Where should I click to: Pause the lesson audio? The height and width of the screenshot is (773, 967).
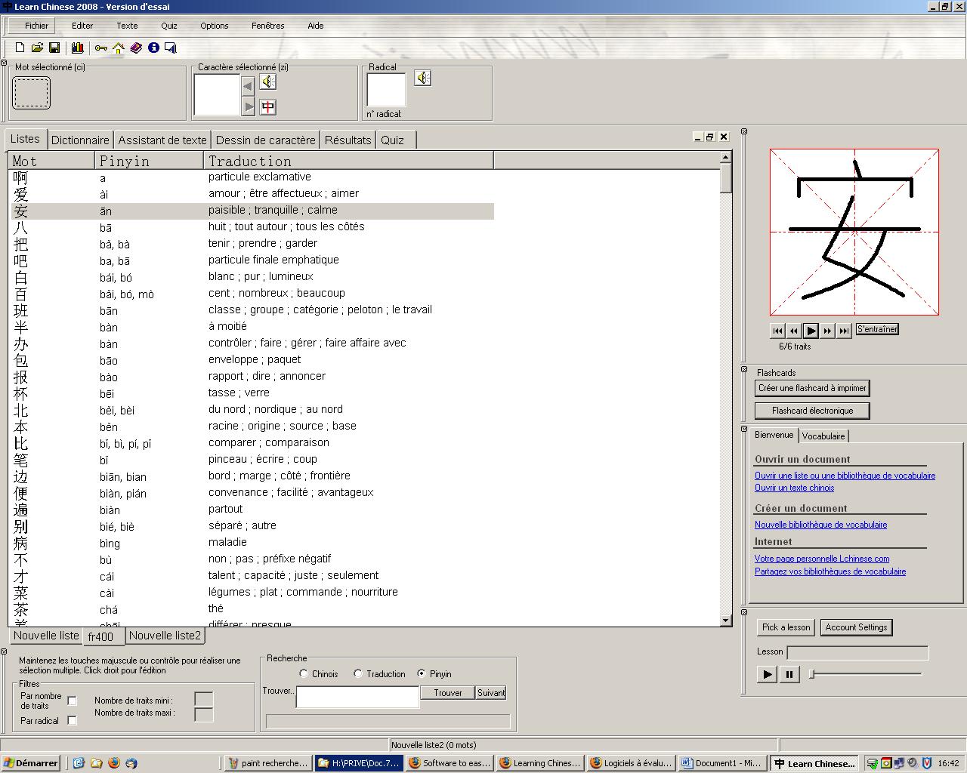coord(789,674)
